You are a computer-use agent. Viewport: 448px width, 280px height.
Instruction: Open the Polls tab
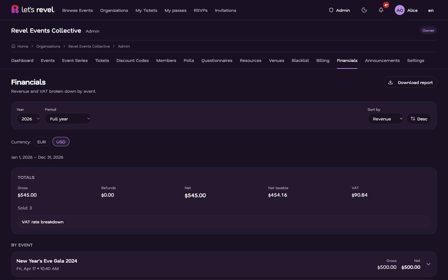coord(189,60)
